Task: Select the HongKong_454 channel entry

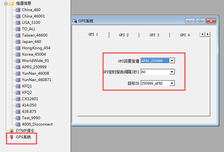Action: [x=36, y=48]
